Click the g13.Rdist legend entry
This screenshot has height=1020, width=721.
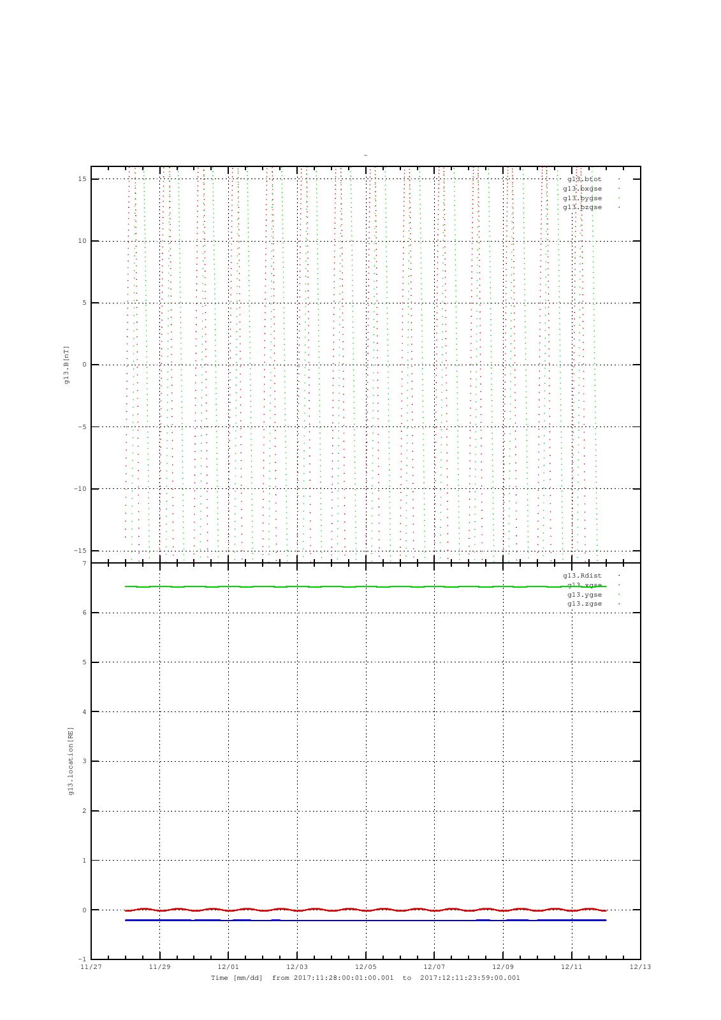coord(582,576)
